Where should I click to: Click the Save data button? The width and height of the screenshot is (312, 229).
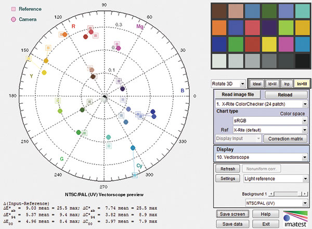point(232,224)
